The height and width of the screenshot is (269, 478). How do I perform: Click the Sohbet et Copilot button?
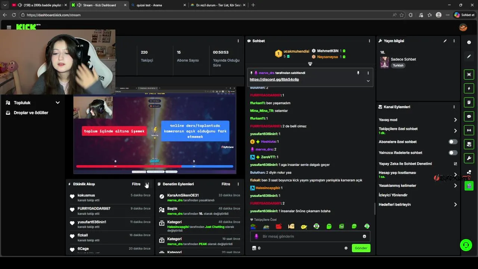pos(464,15)
